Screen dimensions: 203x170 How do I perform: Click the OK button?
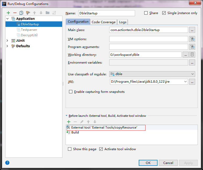[148, 163]
